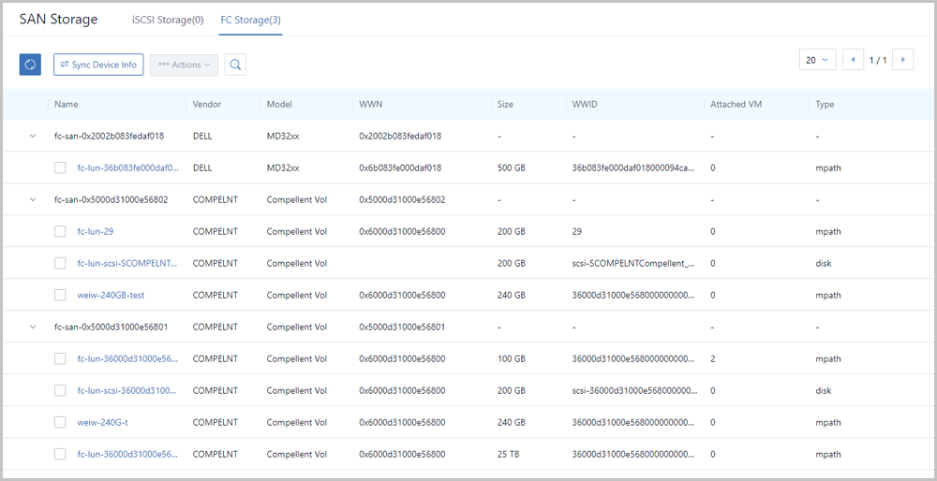The height and width of the screenshot is (481, 937).
Task: Click the WWID cell showing 29
Action: [x=576, y=231]
